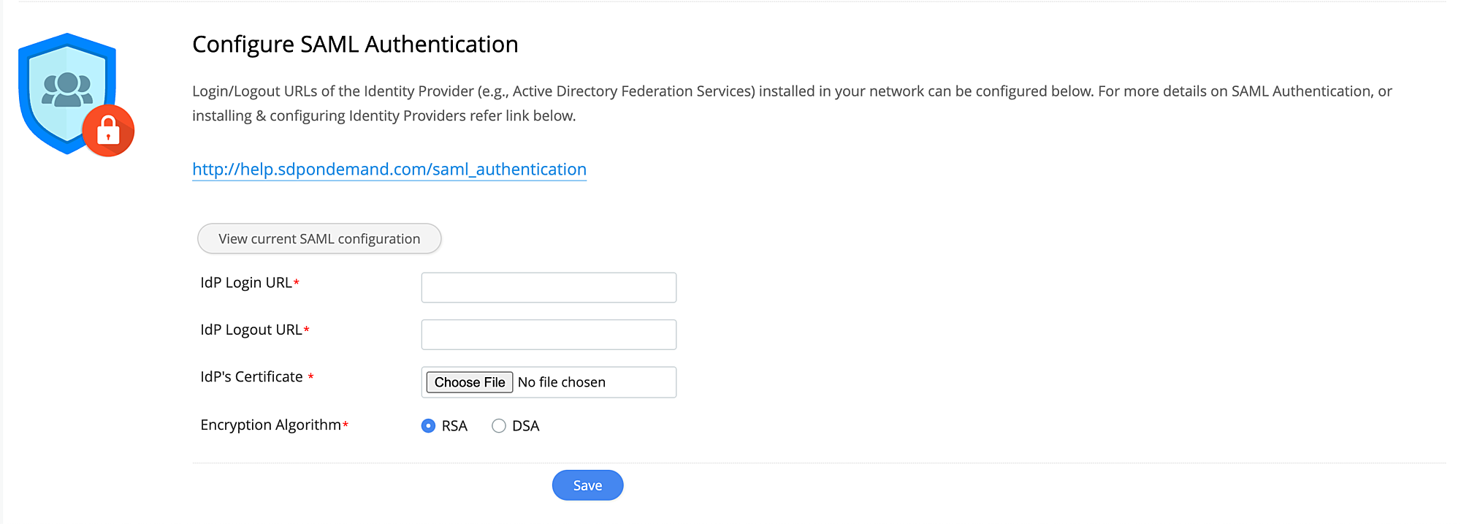The height and width of the screenshot is (524, 1461).
Task: Select the DSA encryption radio button
Action: coord(499,426)
